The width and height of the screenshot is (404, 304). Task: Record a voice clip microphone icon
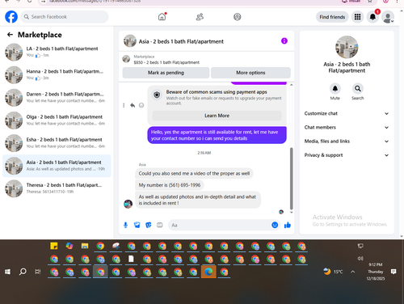(x=125, y=225)
